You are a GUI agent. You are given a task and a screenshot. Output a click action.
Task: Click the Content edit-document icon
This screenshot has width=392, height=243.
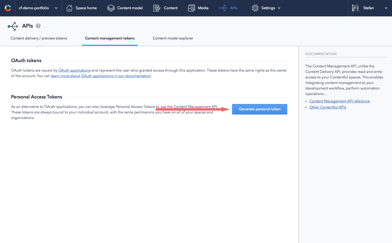click(157, 8)
